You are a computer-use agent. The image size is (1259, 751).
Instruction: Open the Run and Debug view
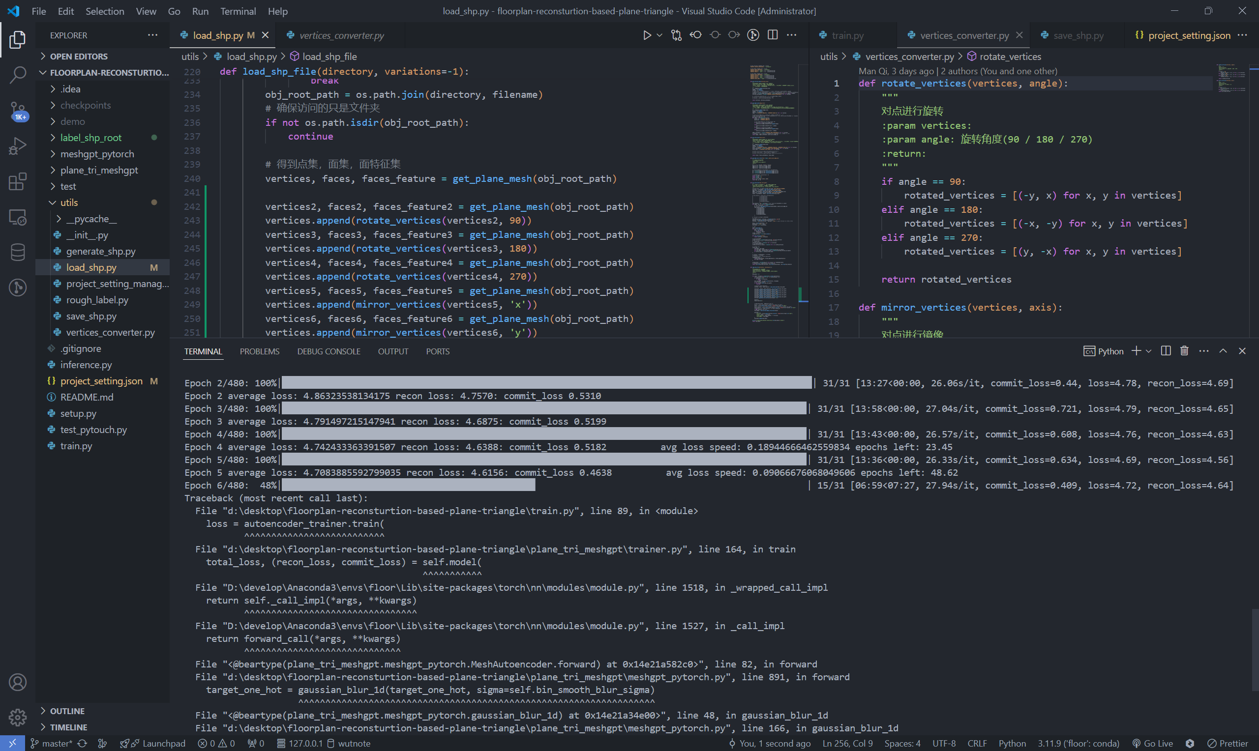18,146
